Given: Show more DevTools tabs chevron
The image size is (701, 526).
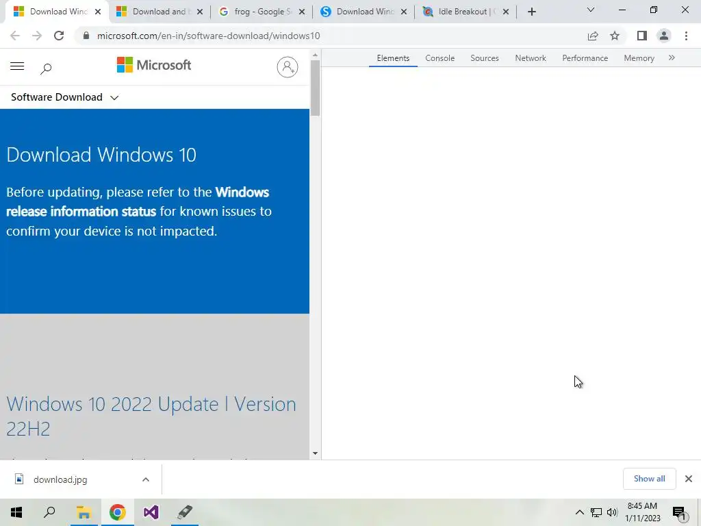Looking at the screenshot, I should (672, 58).
